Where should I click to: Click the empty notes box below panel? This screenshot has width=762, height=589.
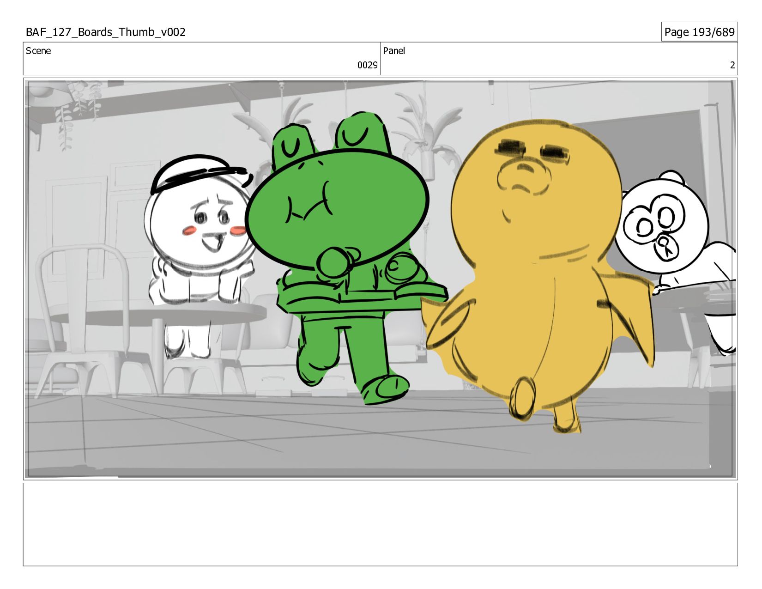pos(380,524)
